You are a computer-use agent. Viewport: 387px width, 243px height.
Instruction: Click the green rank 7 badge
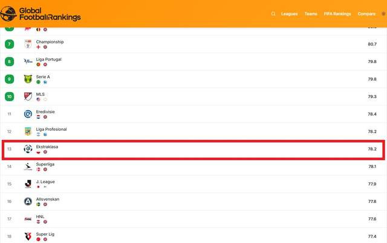coord(10,44)
